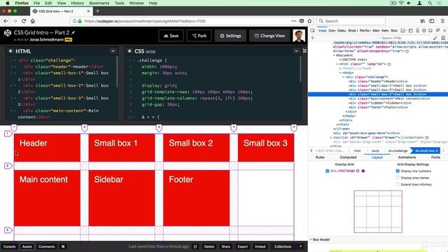
Task: Click the purple grid overlay color swatch
Action: click(x=363, y=171)
